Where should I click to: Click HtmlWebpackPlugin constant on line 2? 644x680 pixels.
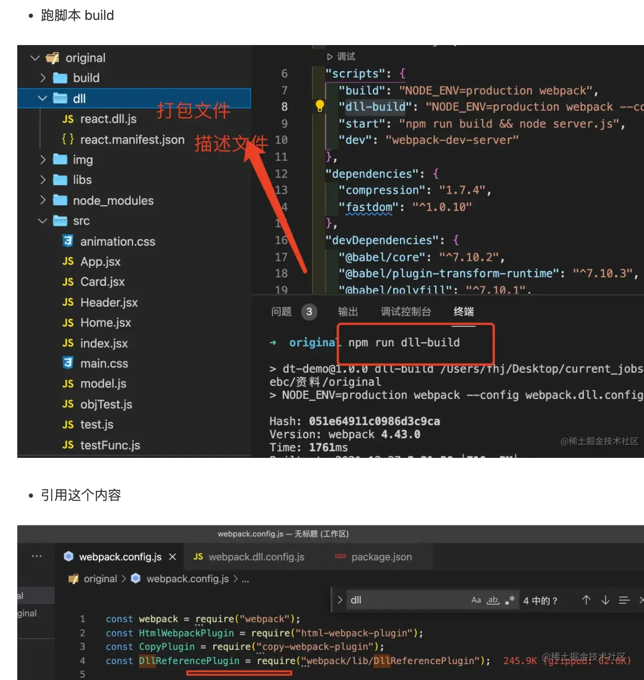tap(186, 633)
